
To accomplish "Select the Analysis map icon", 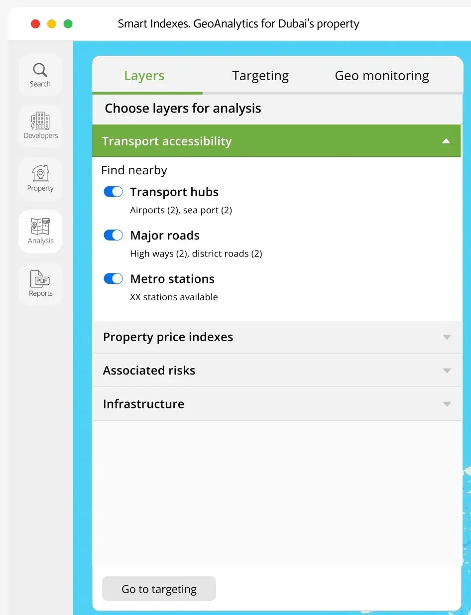I will point(40,231).
